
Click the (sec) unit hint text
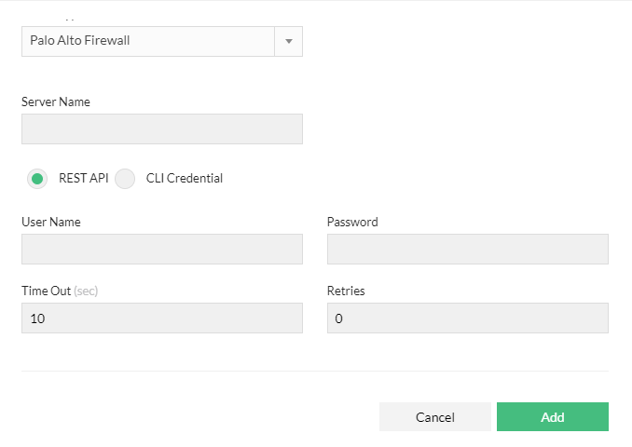86,291
